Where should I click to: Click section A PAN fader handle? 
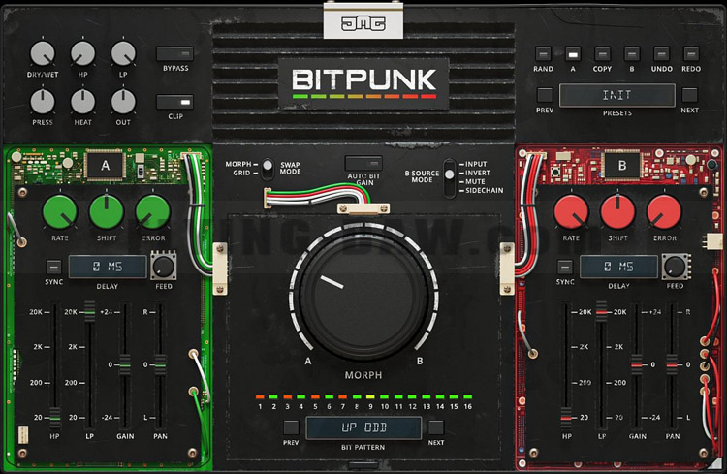tap(160, 365)
